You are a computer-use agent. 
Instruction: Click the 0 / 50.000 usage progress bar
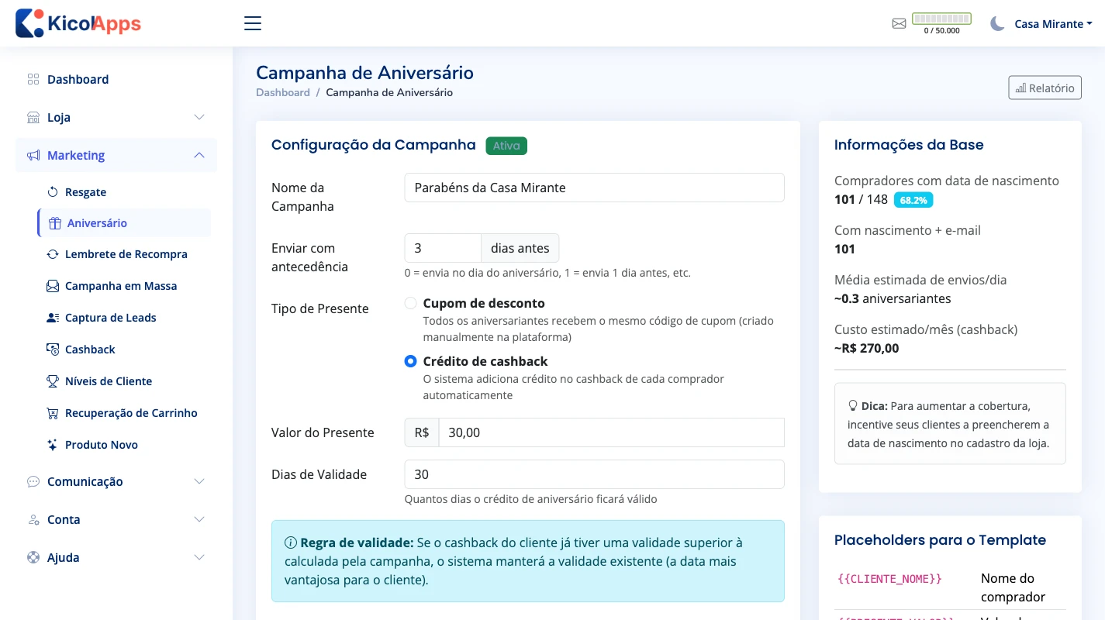(x=941, y=19)
